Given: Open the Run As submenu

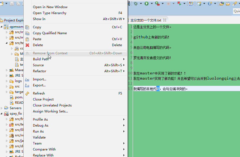Looking at the screenshot, I should click(38, 131).
